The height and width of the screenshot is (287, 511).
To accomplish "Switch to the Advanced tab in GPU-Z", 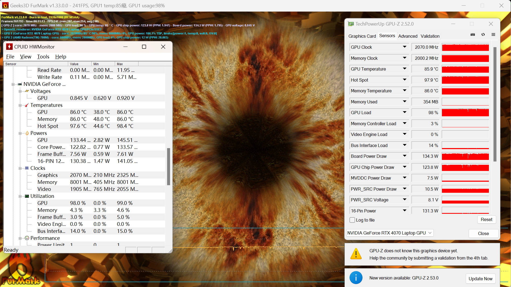I will [x=408, y=36].
